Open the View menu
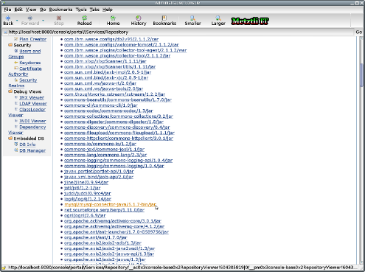The width and height of the screenshot is (365, 272). click(x=31, y=10)
